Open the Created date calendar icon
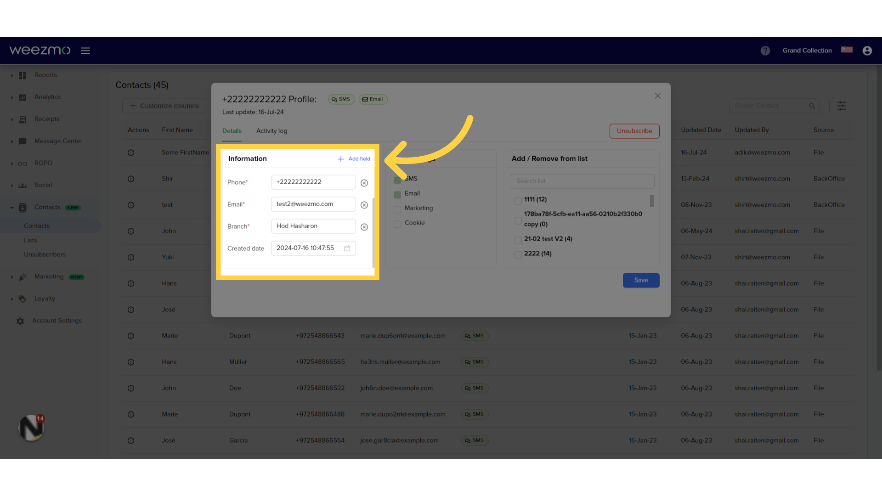Image resolution: width=882 pixels, height=496 pixels. coord(347,248)
